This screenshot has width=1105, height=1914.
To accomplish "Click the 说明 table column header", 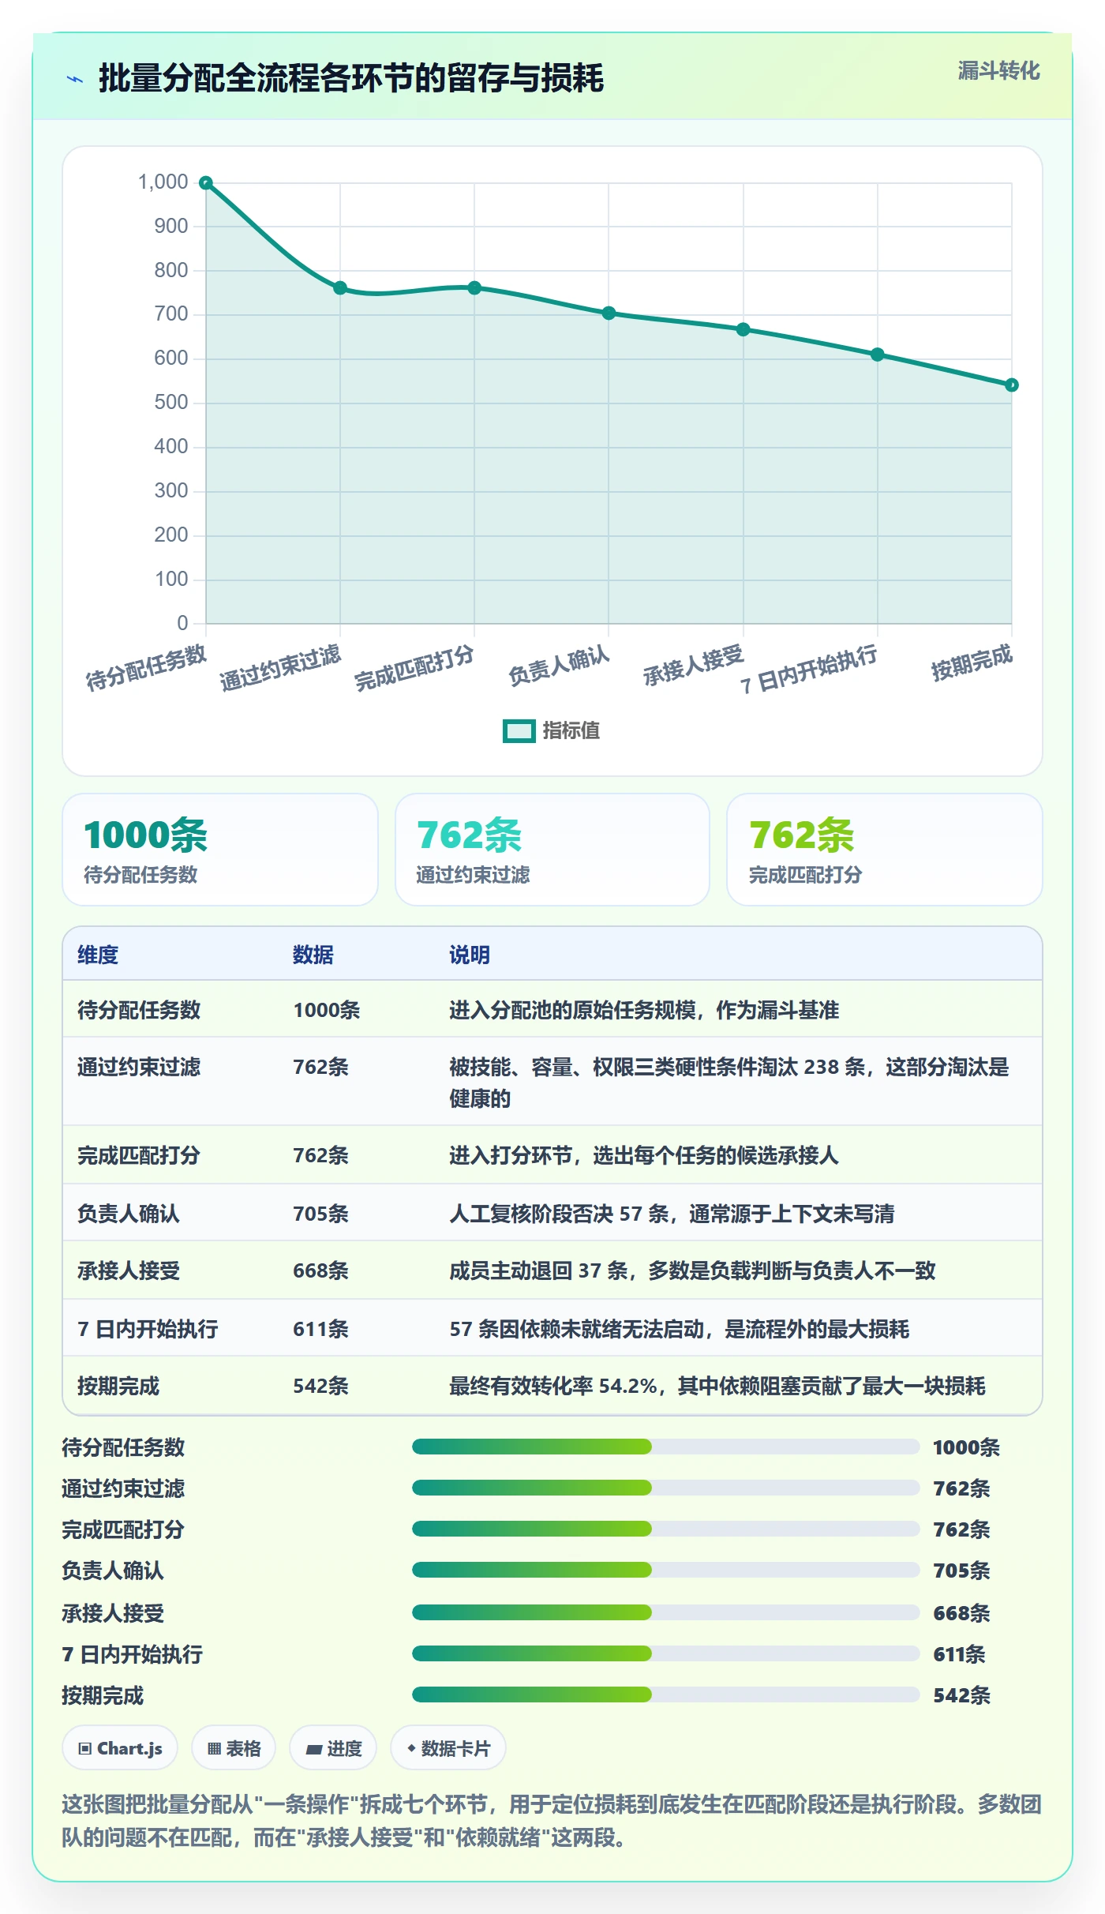I will tap(470, 955).
